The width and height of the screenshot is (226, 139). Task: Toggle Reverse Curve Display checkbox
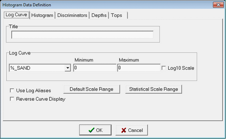click(12, 99)
